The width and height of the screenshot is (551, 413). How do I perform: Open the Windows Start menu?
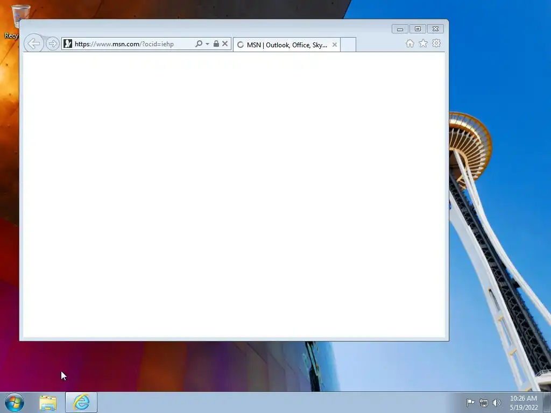(15, 402)
